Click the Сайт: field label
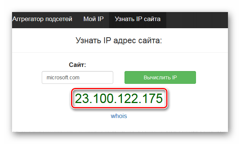The height and width of the screenshot is (144, 240). [77, 65]
